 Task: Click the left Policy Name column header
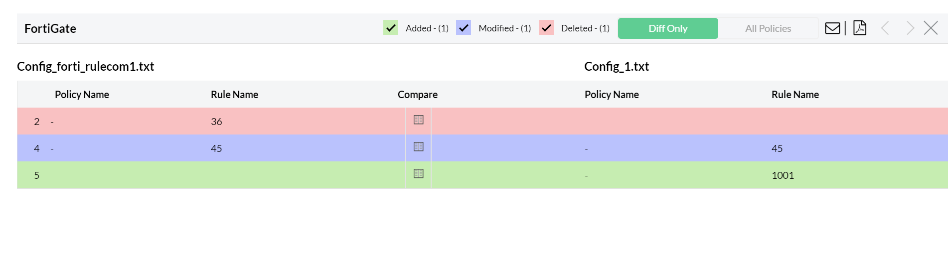click(x=82, y=95)
